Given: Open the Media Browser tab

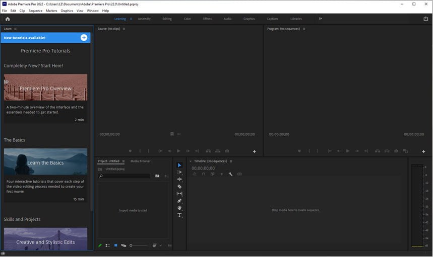Looking at the screenshot, I should coord(140,161).
